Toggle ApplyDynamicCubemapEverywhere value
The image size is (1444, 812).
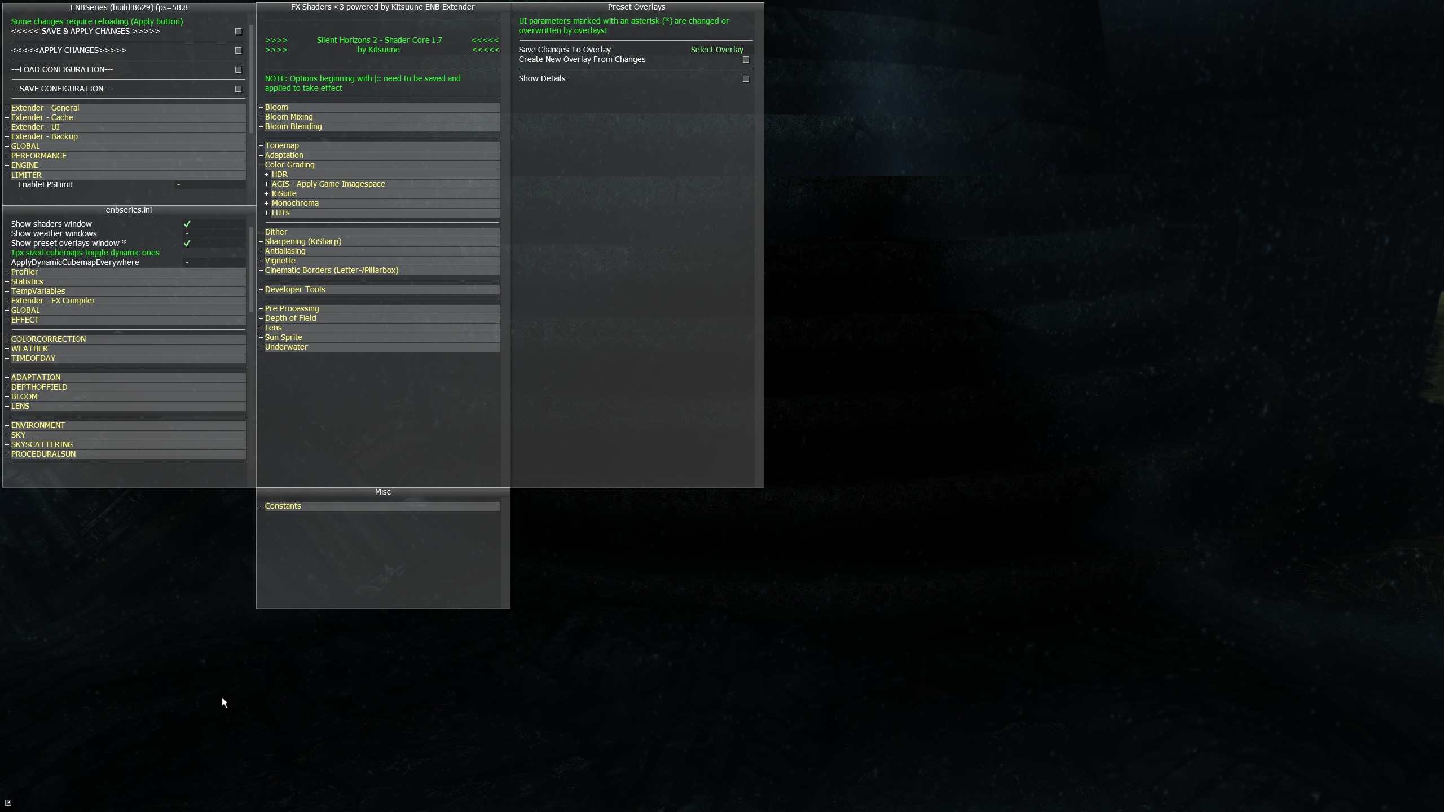187,263
